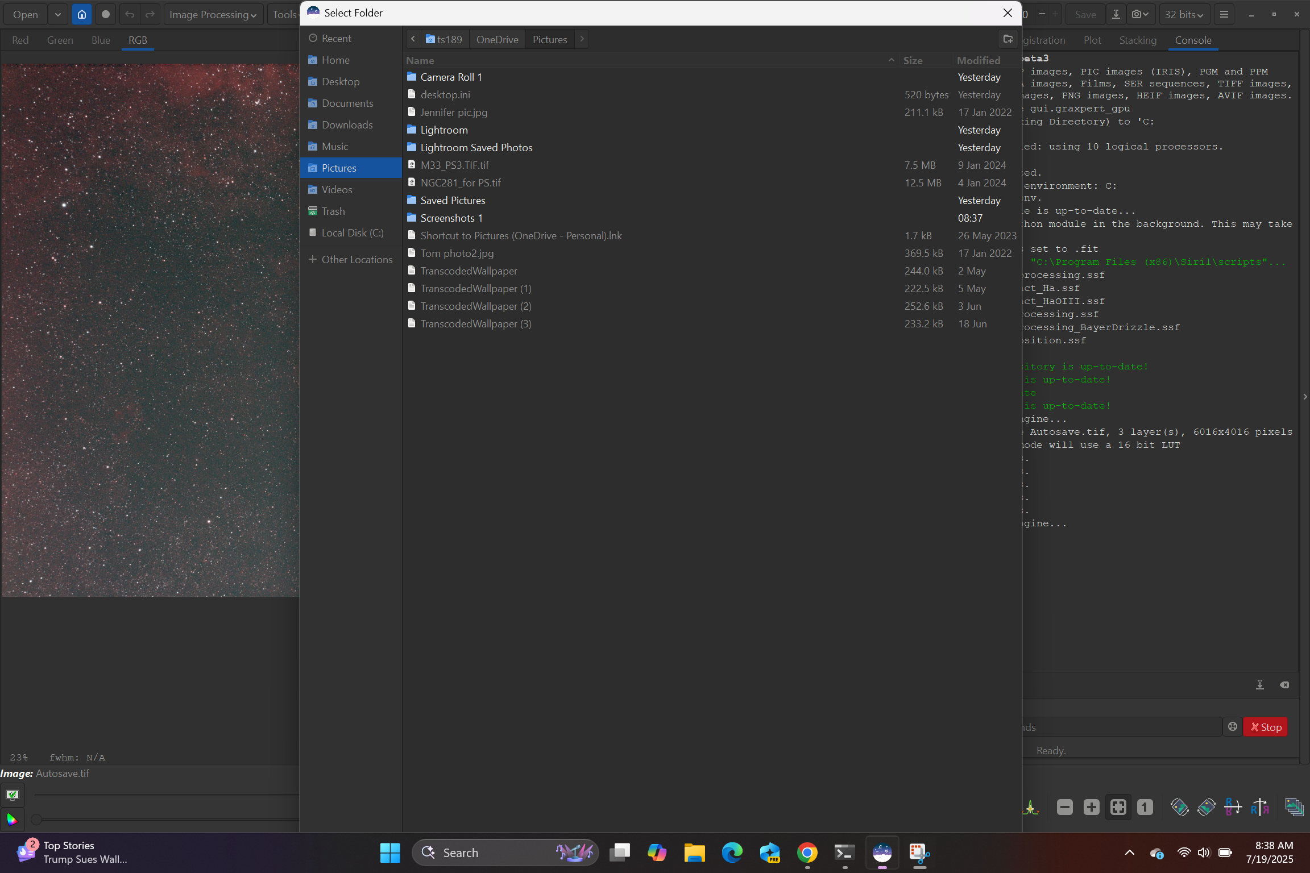Switch to the Green channel tab
The image size is (1310, 873).
point(60,40)
